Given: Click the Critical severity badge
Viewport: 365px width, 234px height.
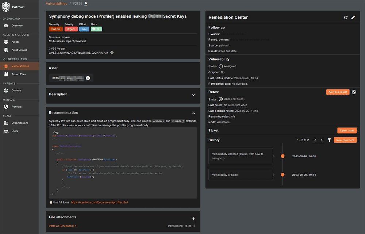Looking at the screenshot, I should click(x=55, y=29).
